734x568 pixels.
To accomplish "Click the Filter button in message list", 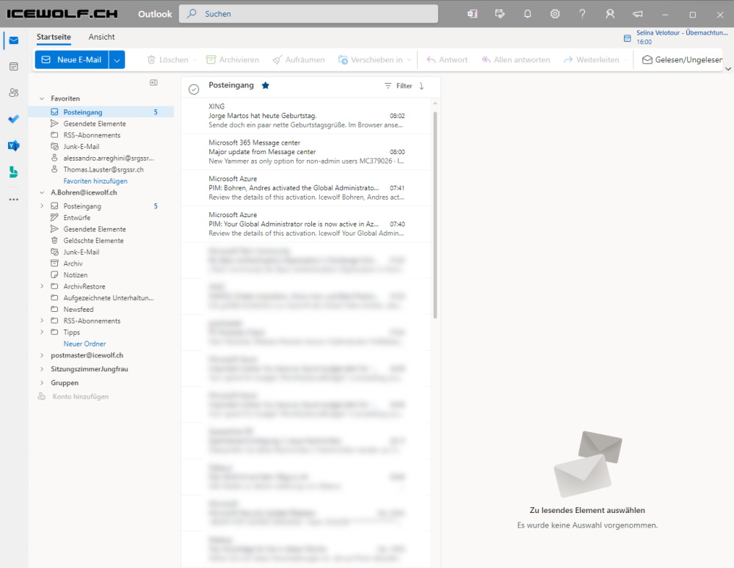I will [399, 86].
